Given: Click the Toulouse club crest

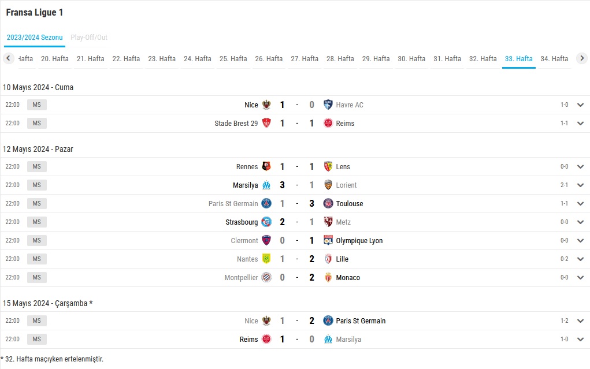Looking at the screenshot, I should [x=328, y=203].
